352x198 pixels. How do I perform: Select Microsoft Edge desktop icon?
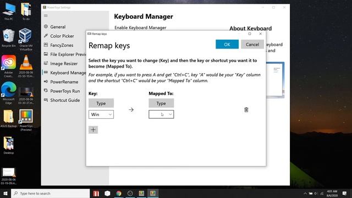[x=9, y=93]
